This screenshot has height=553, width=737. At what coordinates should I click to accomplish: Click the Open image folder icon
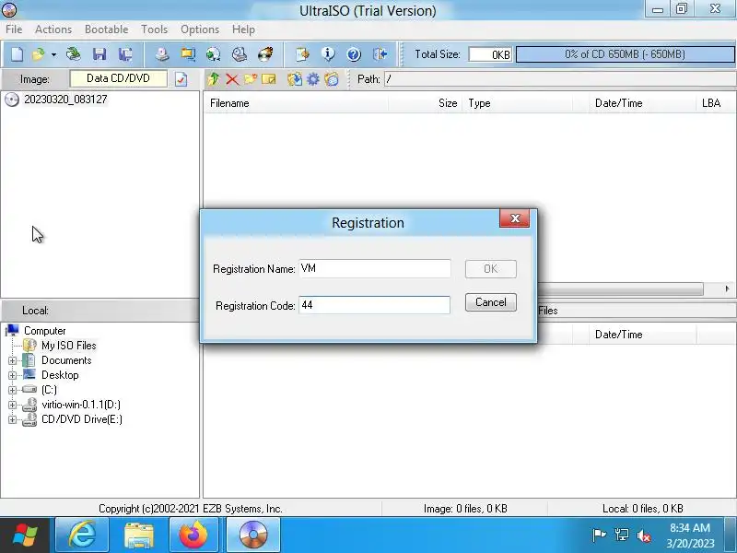coord(38,54)
